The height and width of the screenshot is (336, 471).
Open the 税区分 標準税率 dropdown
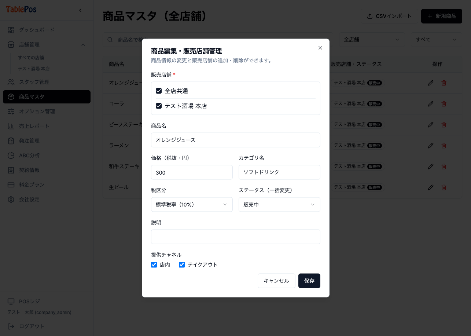pyautogui.click(x=192, y=205)
